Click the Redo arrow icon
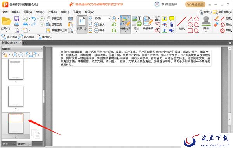Image resolution: width=233 pixels, height=148 pixels. 34,24
